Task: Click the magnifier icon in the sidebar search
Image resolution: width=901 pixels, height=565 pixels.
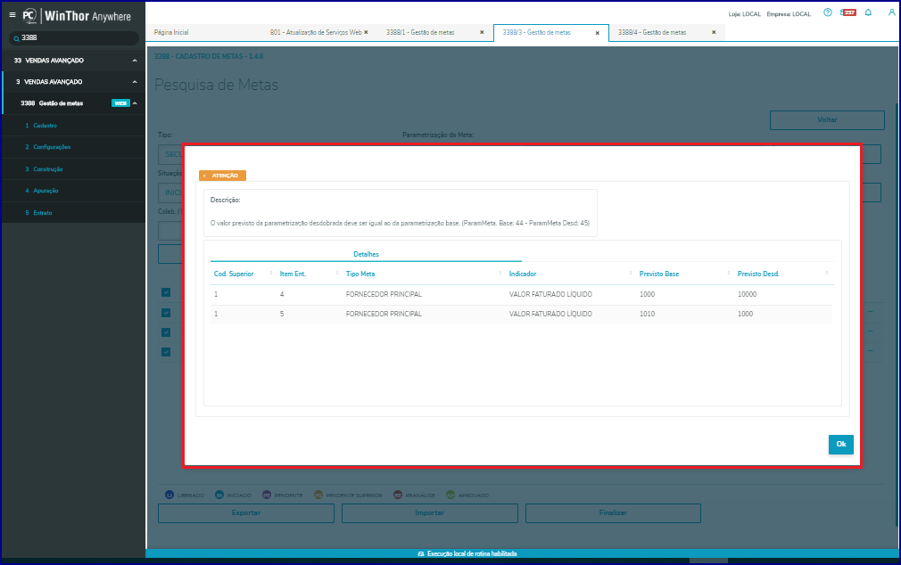Action: [x=17, y=38]
